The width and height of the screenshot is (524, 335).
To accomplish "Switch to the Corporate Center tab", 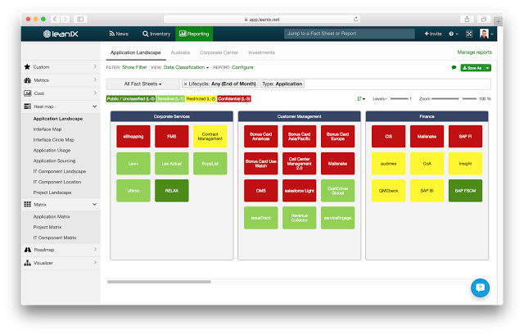I will tap(219, 52).
